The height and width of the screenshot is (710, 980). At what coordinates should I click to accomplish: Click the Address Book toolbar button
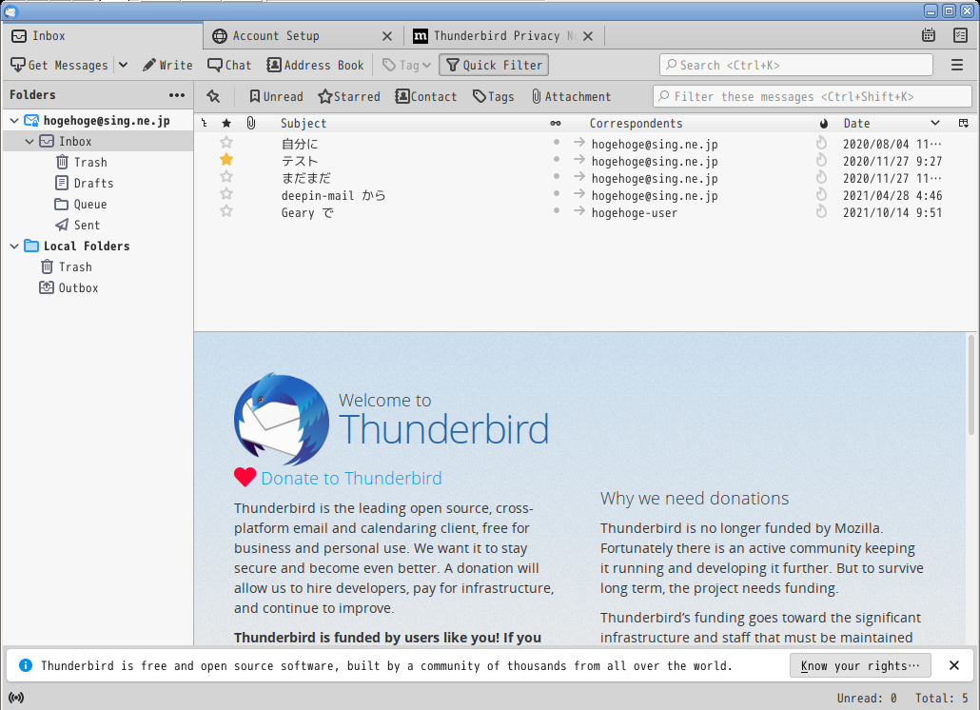[315, 65]
